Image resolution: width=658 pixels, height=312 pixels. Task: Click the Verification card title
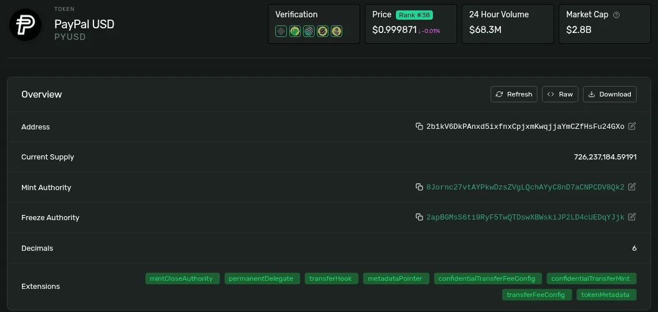point(296,14)
